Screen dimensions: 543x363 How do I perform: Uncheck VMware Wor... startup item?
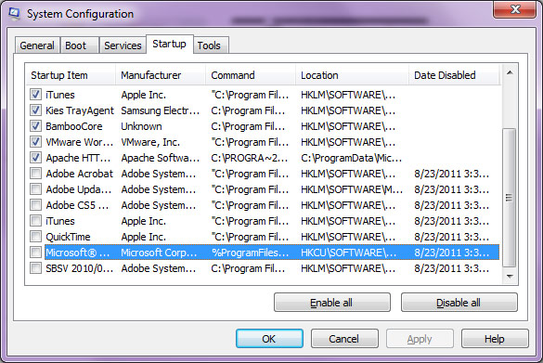35,142
